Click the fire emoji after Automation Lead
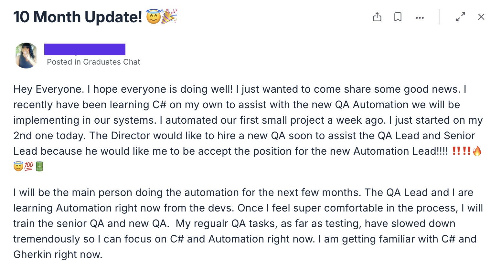Screen dimensions: 501x268 [x=477, y=151]
